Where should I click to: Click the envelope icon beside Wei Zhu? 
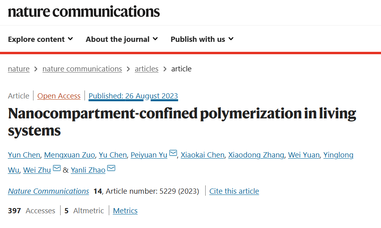57,168
